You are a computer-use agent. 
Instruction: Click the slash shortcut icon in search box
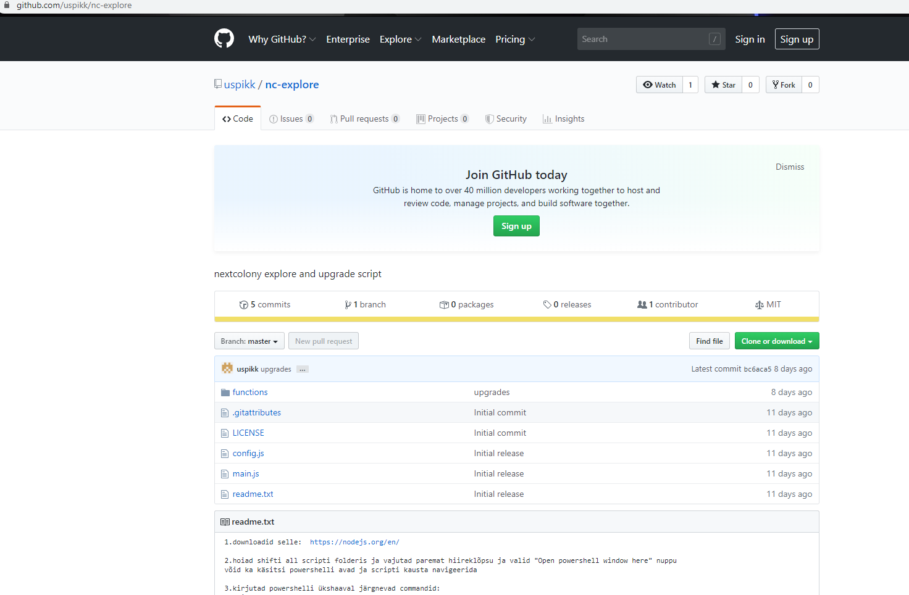click(714, 39)
